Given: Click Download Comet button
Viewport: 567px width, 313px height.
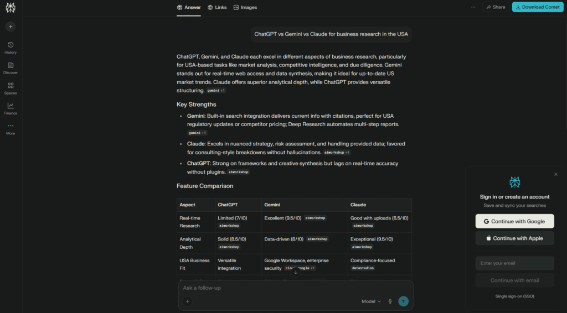Looking at the screenshot, I should [x=538, y=7].
